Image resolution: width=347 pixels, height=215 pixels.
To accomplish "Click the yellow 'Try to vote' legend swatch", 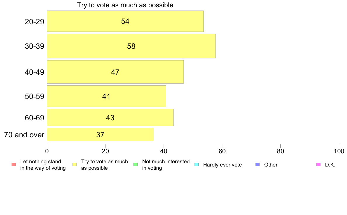I will (x=74, y=164).
